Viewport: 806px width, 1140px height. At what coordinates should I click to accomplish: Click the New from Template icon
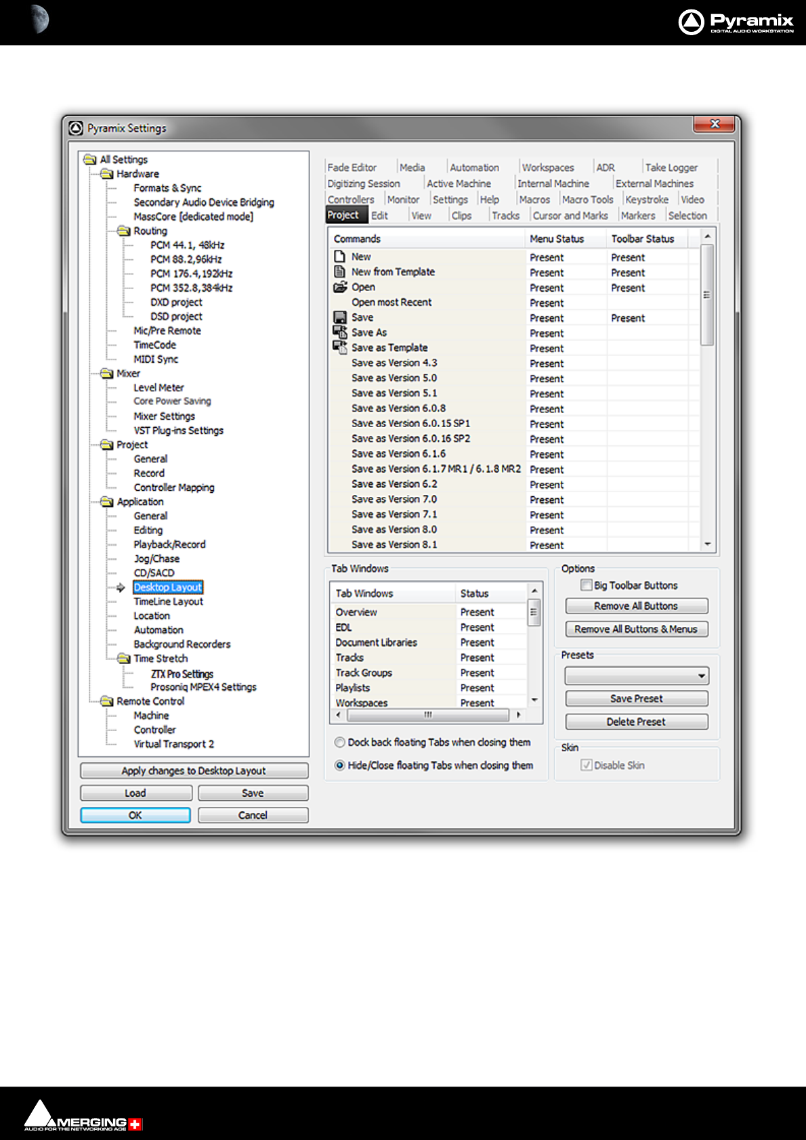(340, 271)
